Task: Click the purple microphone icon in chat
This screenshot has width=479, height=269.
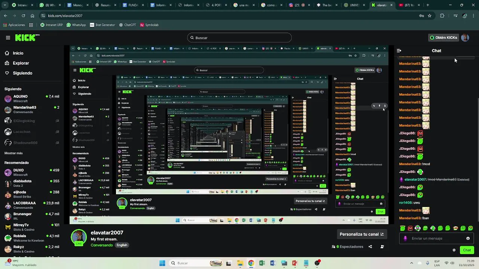Action: coord(405,238)
